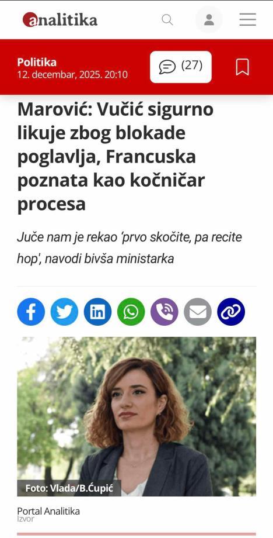
Task: Open the user profile icon
Action: coord(209,19)
